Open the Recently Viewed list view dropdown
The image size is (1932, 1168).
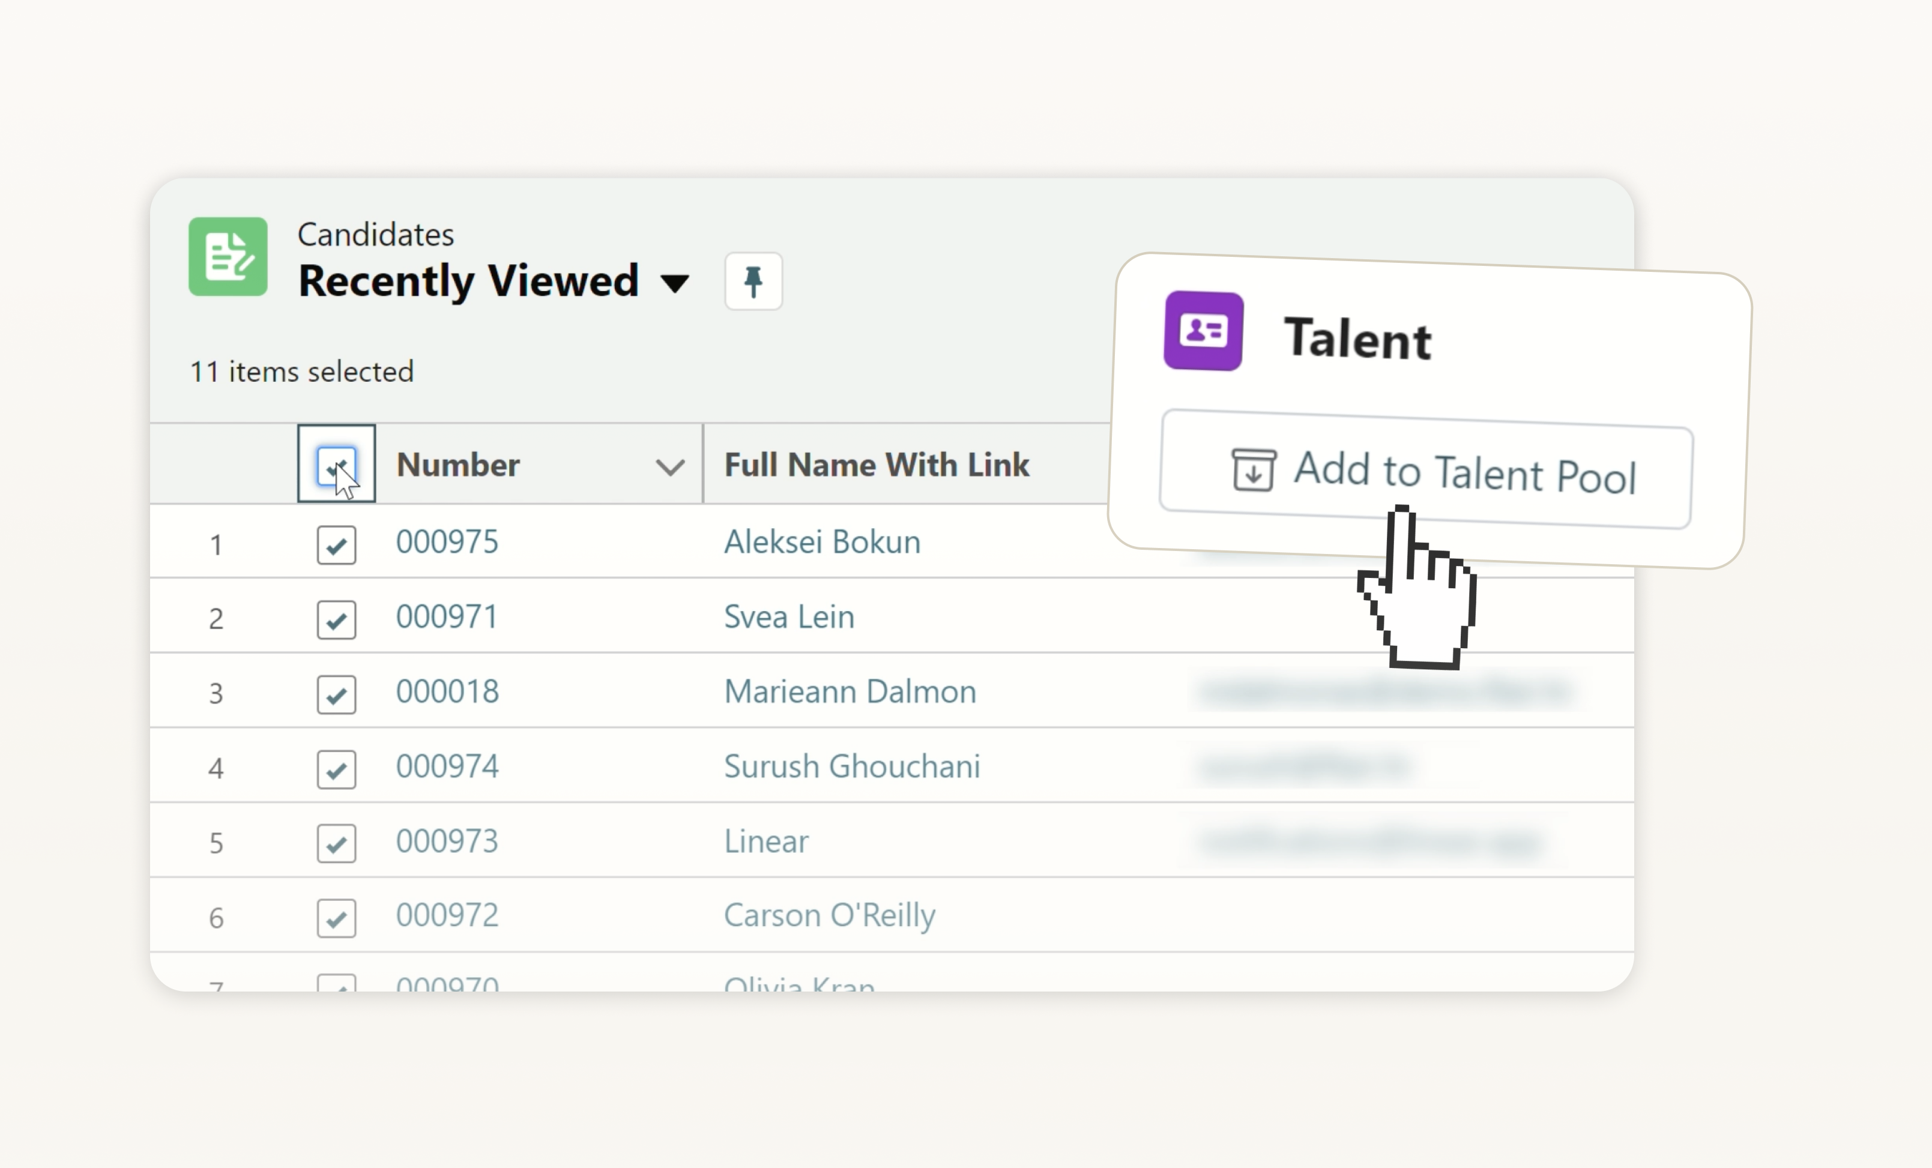pos(674,282)
